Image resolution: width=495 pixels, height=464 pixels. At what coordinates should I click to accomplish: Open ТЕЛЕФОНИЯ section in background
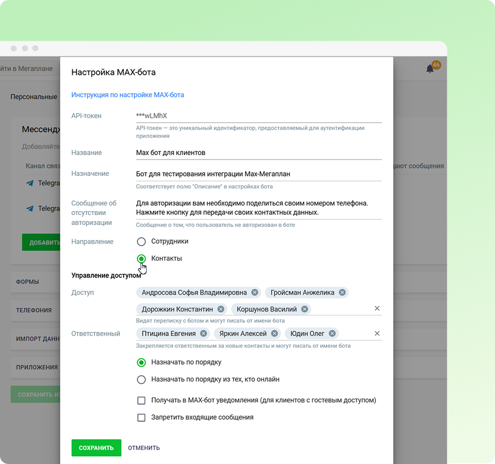click(x=35, y=310)
